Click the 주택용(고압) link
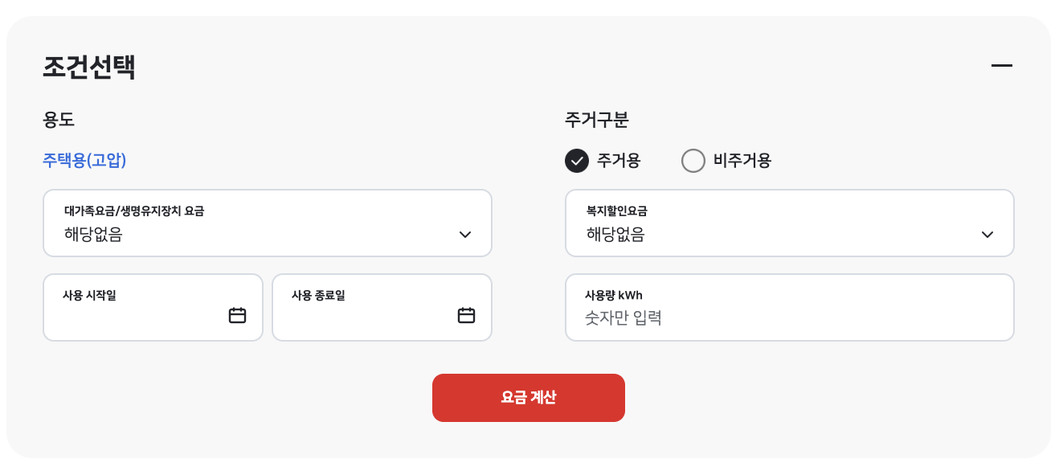The image size is (1059, 471). [84, 160]
